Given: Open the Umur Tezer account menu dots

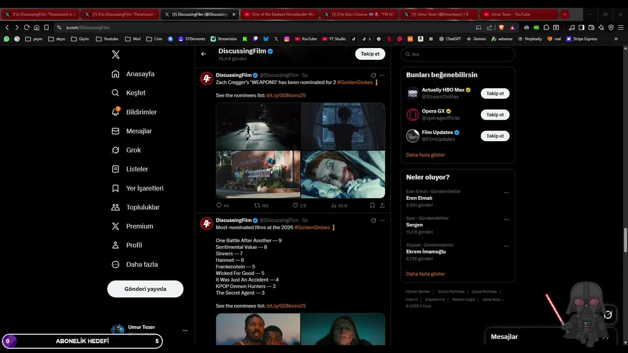Looking at the screenshot, I should click(185, 330).
